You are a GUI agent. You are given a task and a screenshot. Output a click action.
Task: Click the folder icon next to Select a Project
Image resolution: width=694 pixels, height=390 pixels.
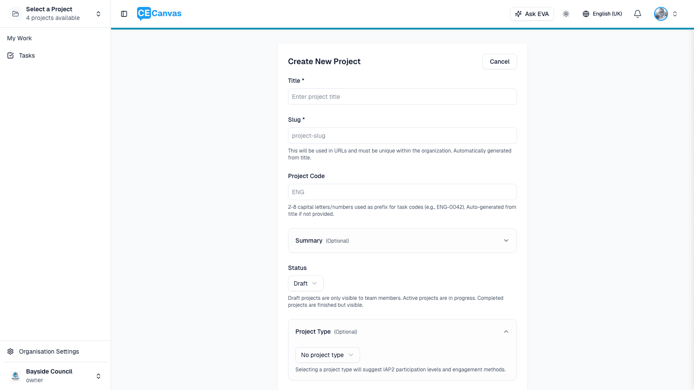(15, 13)
